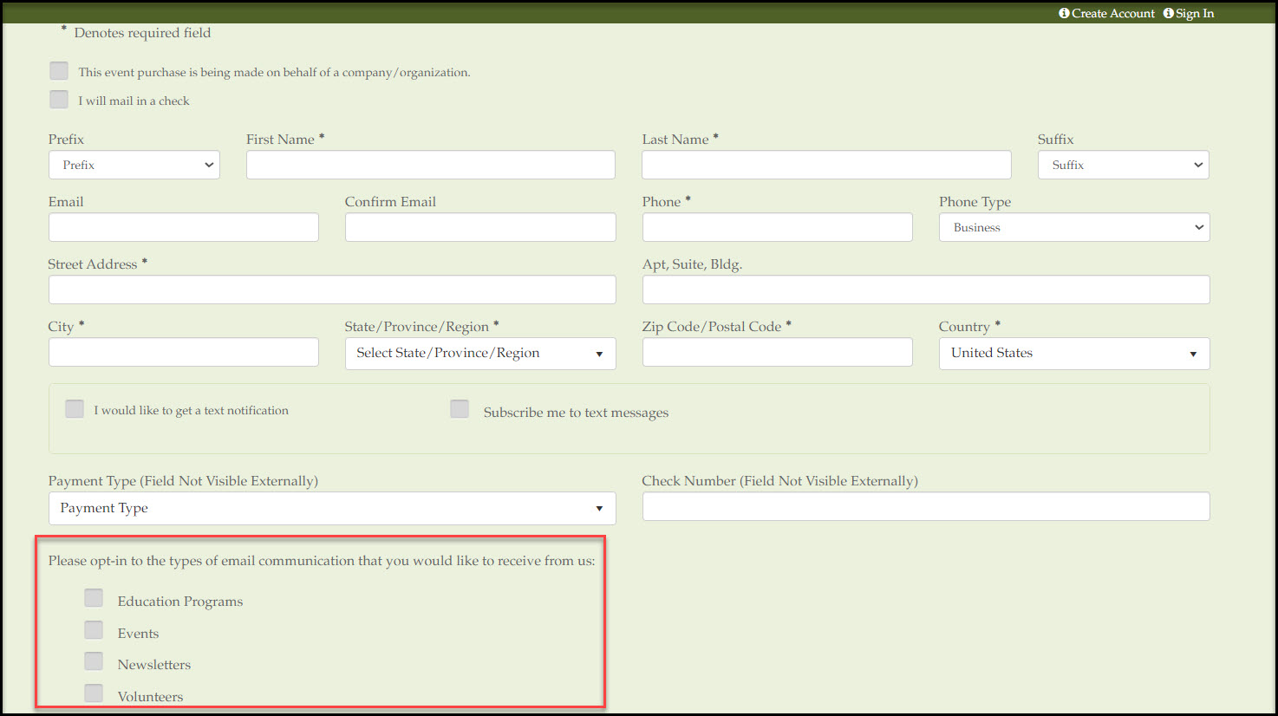1278x716 pixels.
Task: Expand the State/Province/Region selector
Action: pyautogui.click(x=480, y=354)
